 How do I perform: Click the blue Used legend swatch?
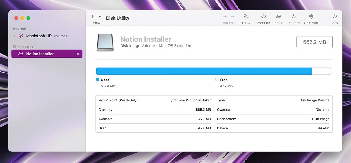[98, 80]
